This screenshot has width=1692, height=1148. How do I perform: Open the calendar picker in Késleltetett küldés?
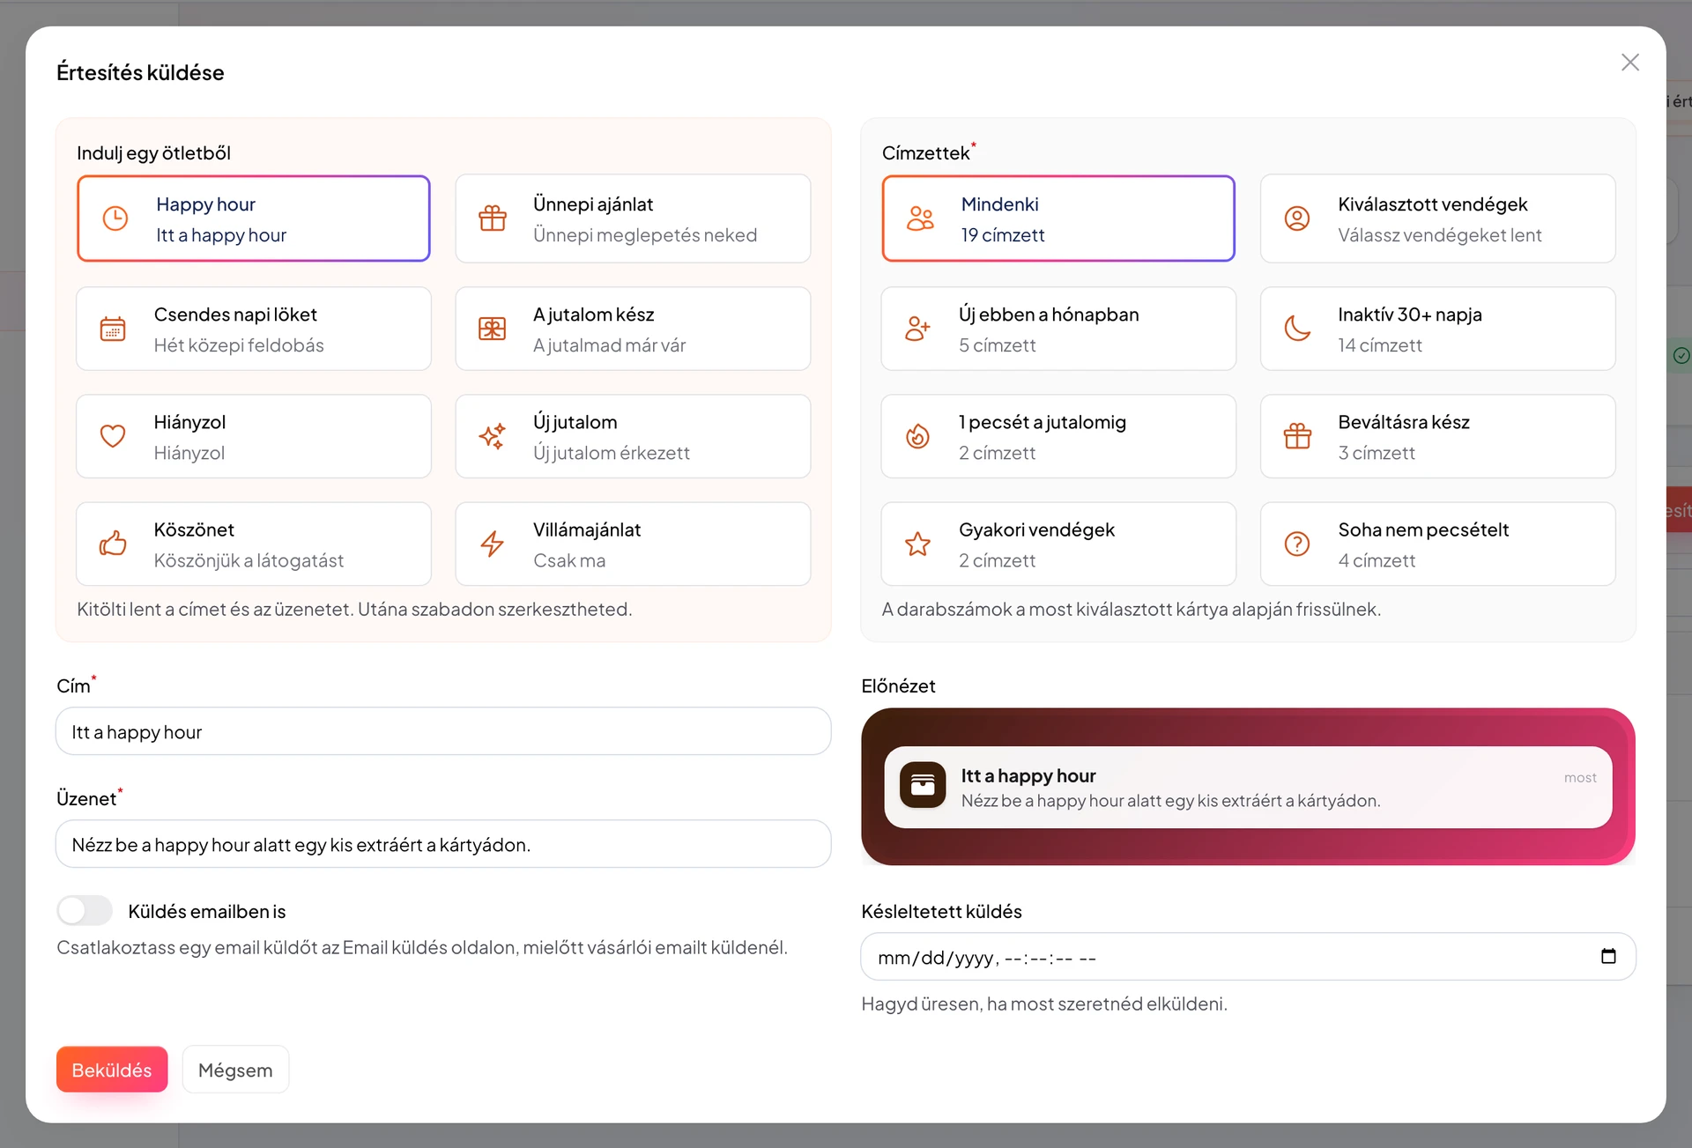tap(1608, 957)
